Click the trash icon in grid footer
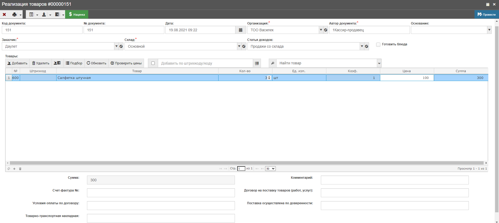This screenshot has height=223, width=499. [20, 169]
